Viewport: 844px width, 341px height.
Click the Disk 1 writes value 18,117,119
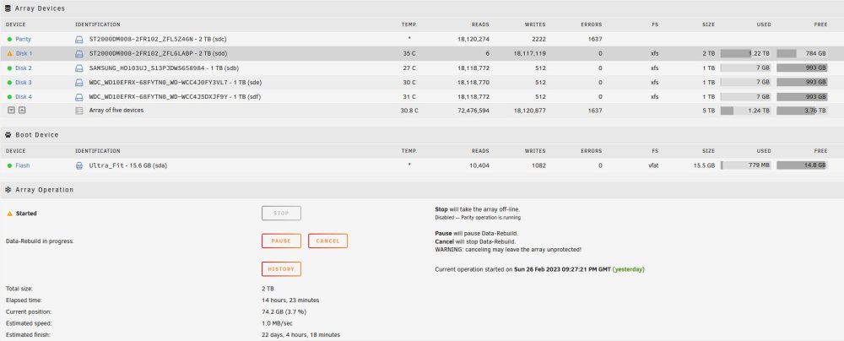pyautogui.click(x=528, y=53)
